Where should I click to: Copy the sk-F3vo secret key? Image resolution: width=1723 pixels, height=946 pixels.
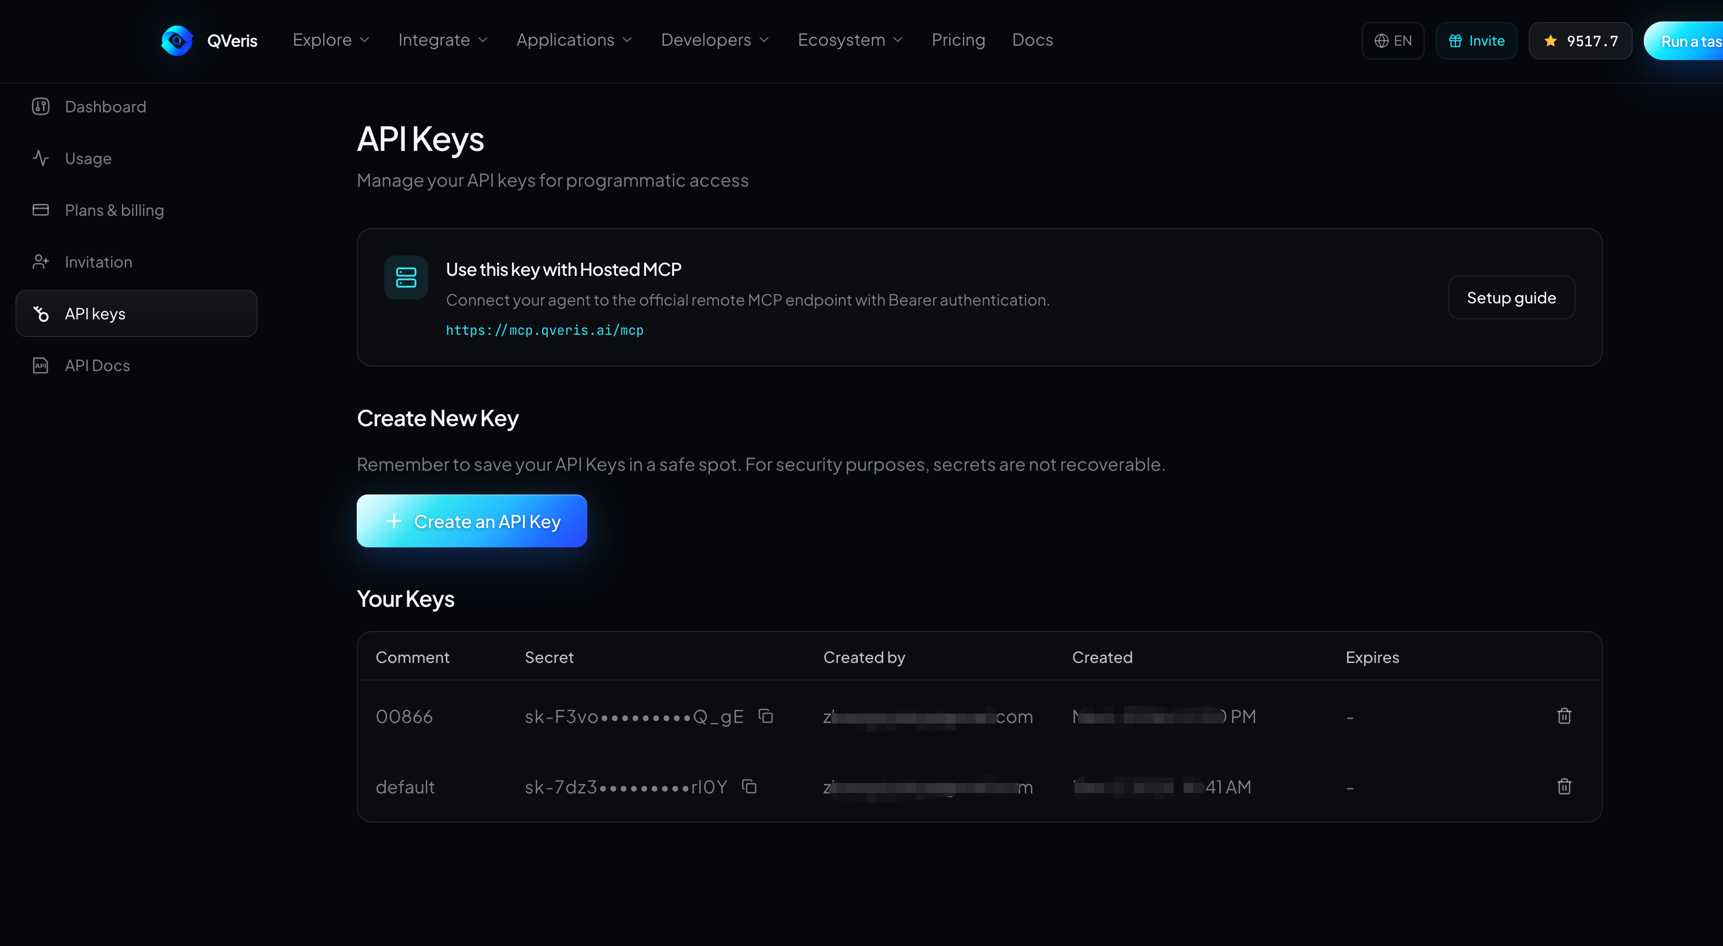[766, 716]
